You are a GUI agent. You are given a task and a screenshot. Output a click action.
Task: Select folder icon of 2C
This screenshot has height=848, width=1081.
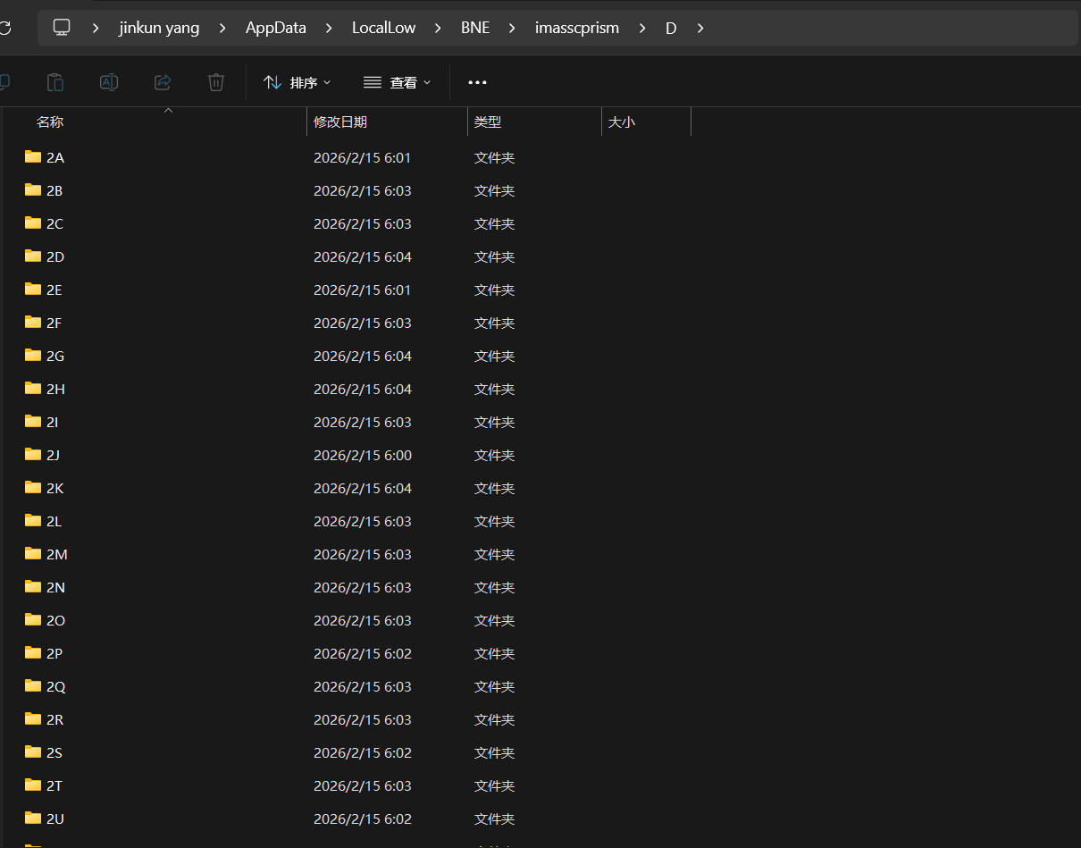[33, 222]
